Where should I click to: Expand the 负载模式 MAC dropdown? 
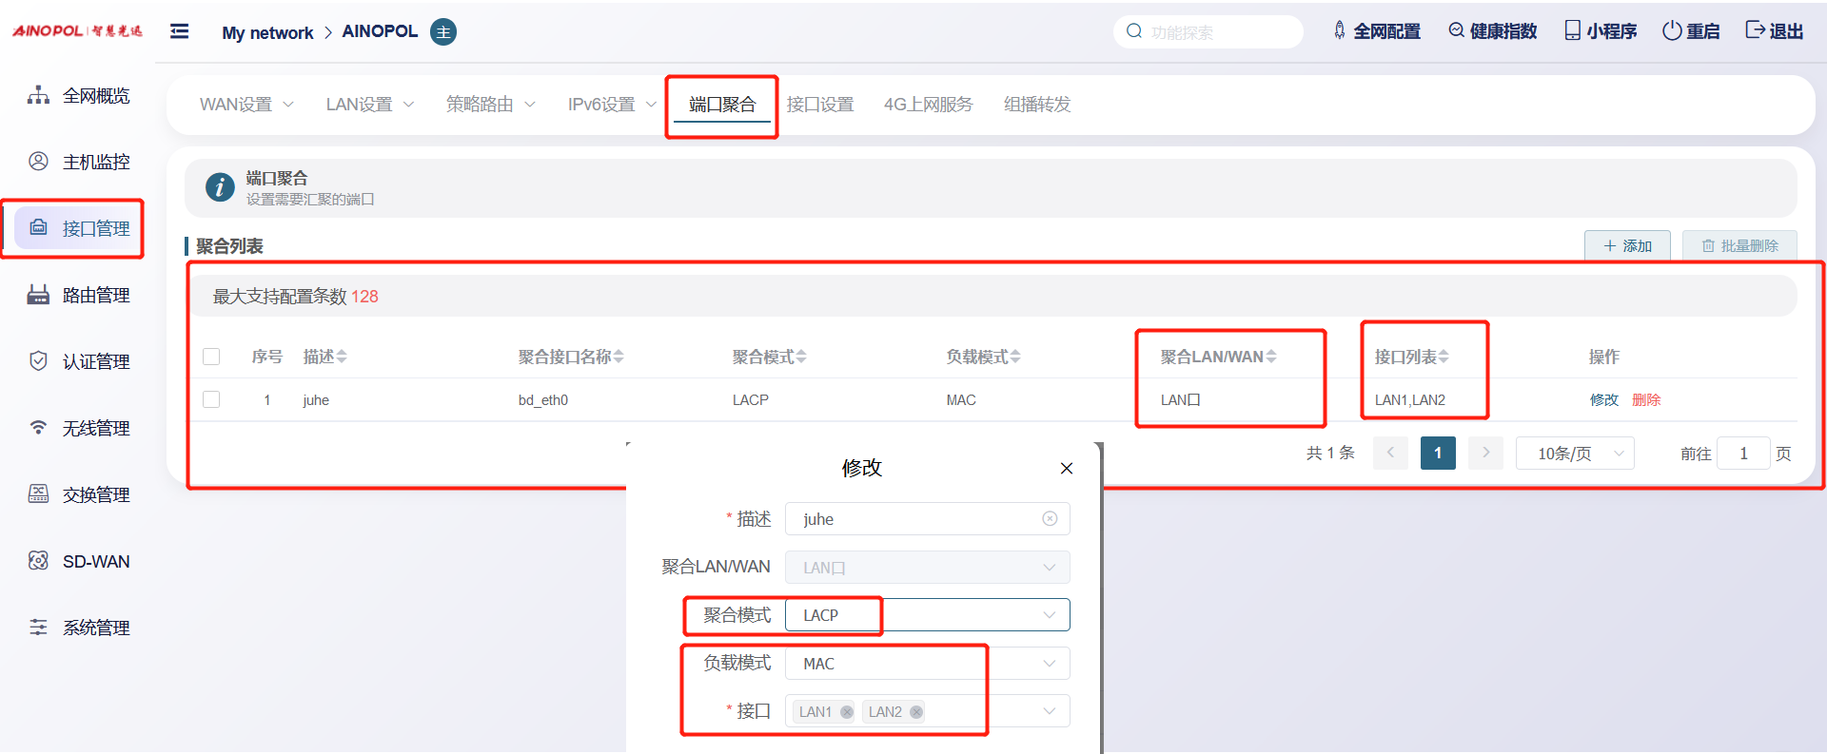1049,664
